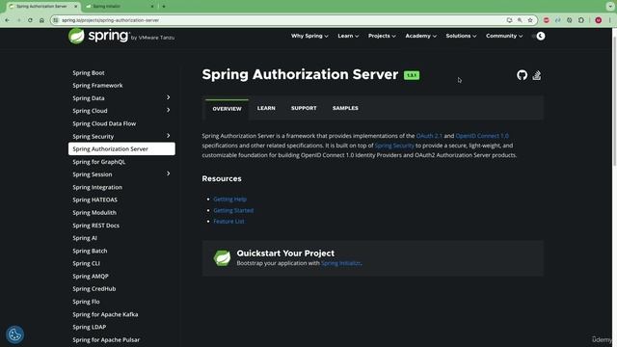Open Spring REST Docs in sidebar
This screenshot has height=347, width=617.
(95, 226)
